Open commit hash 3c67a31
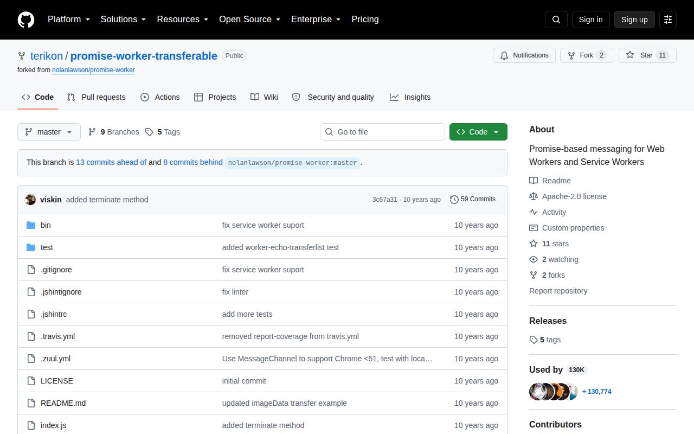694x434 pixels. click(384, 200)
